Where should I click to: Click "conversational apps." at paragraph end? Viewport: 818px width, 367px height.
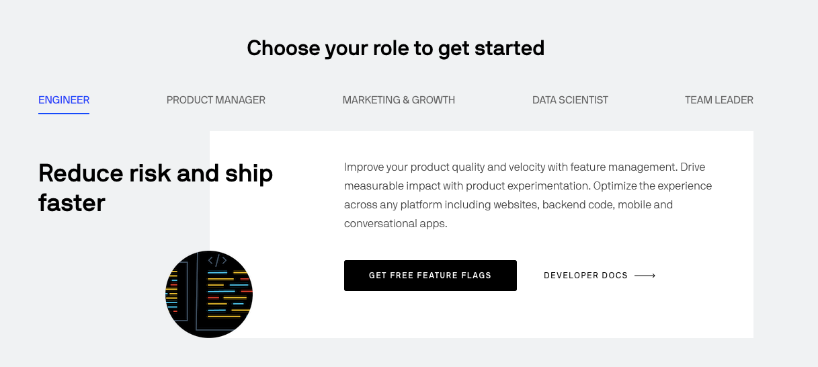click(x=395, y=223)
